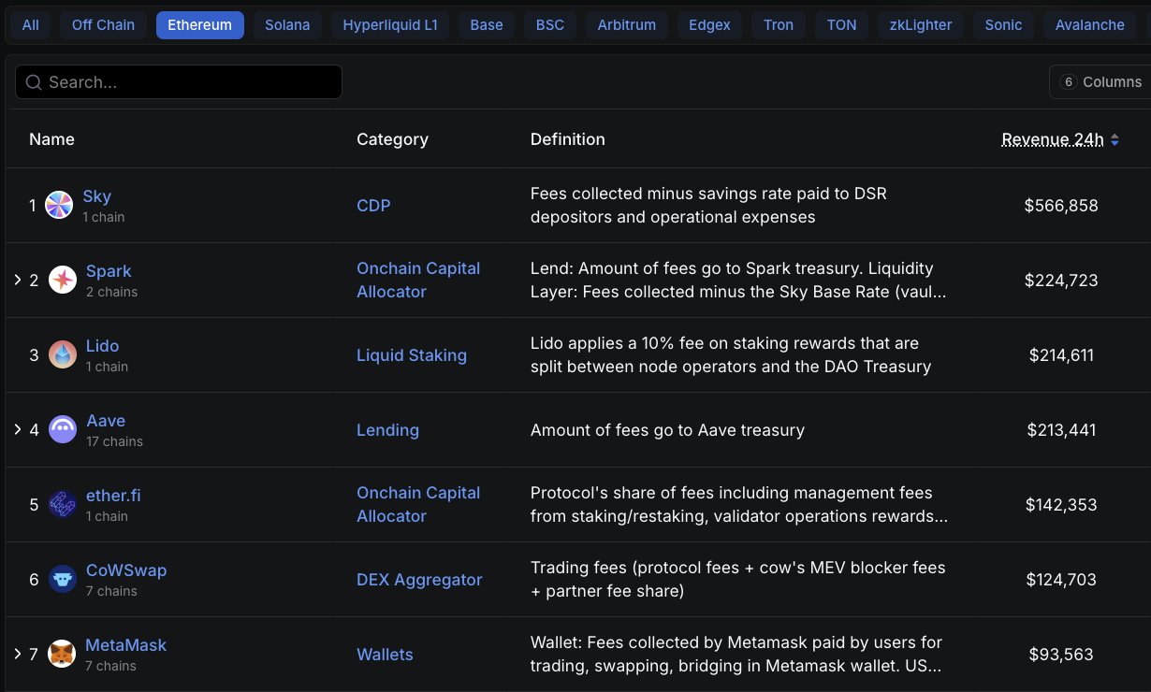Open the Liquid Staking category link

click(411, 355)
